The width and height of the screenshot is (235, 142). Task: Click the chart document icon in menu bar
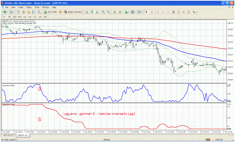3,7
